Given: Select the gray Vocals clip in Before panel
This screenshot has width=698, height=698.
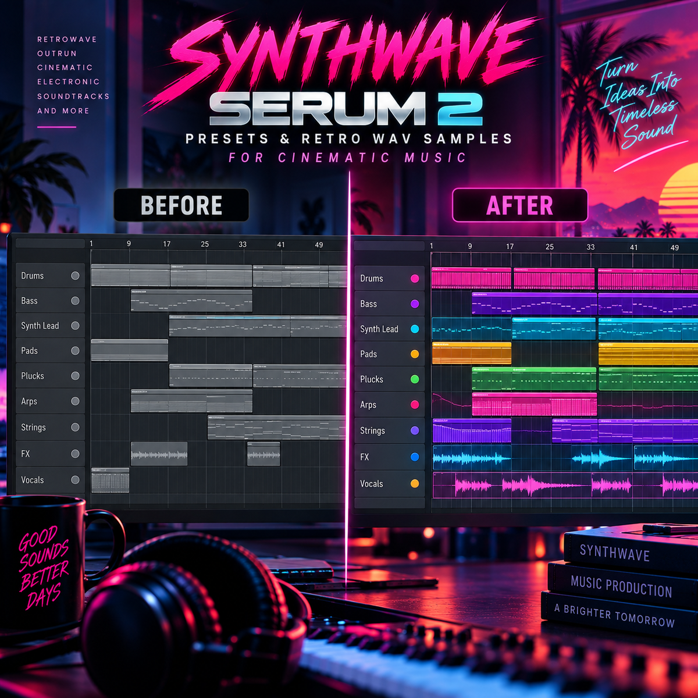Looking at the screenshot, I should 110,480.
